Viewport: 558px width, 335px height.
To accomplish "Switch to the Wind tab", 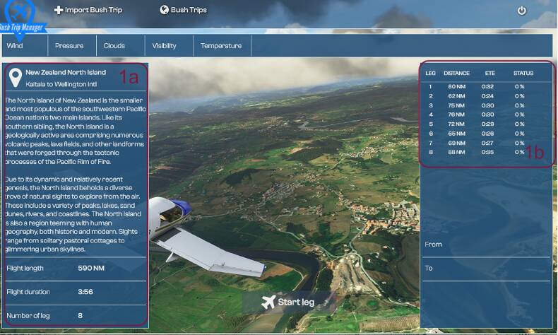I will 25,45.
